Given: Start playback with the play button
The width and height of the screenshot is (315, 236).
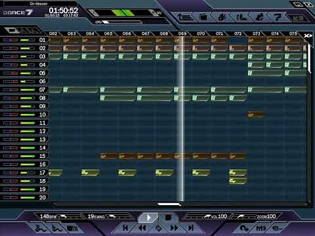Looking at the screenshot, I should [148, 218].
